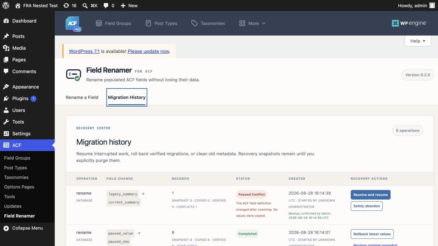Open Options Pages submenu item
The width and height of the screenshot is (438, 246).
(19, 187)
